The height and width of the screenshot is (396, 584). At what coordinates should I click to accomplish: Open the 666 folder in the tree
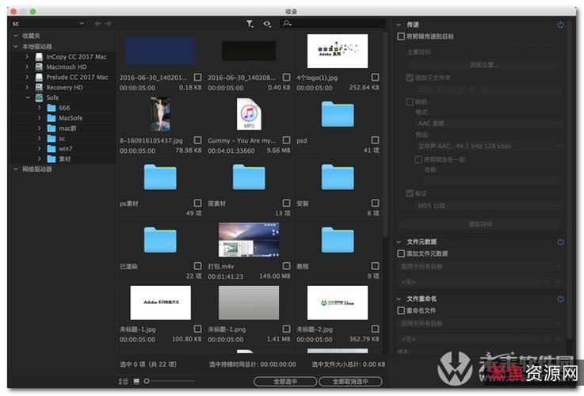coord(52,108)
